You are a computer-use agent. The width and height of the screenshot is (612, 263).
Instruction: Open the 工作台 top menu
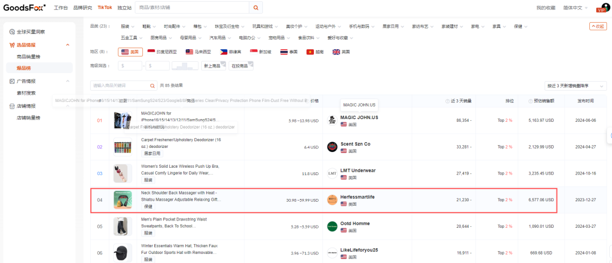pyautogui.click(x=61, y=7)
